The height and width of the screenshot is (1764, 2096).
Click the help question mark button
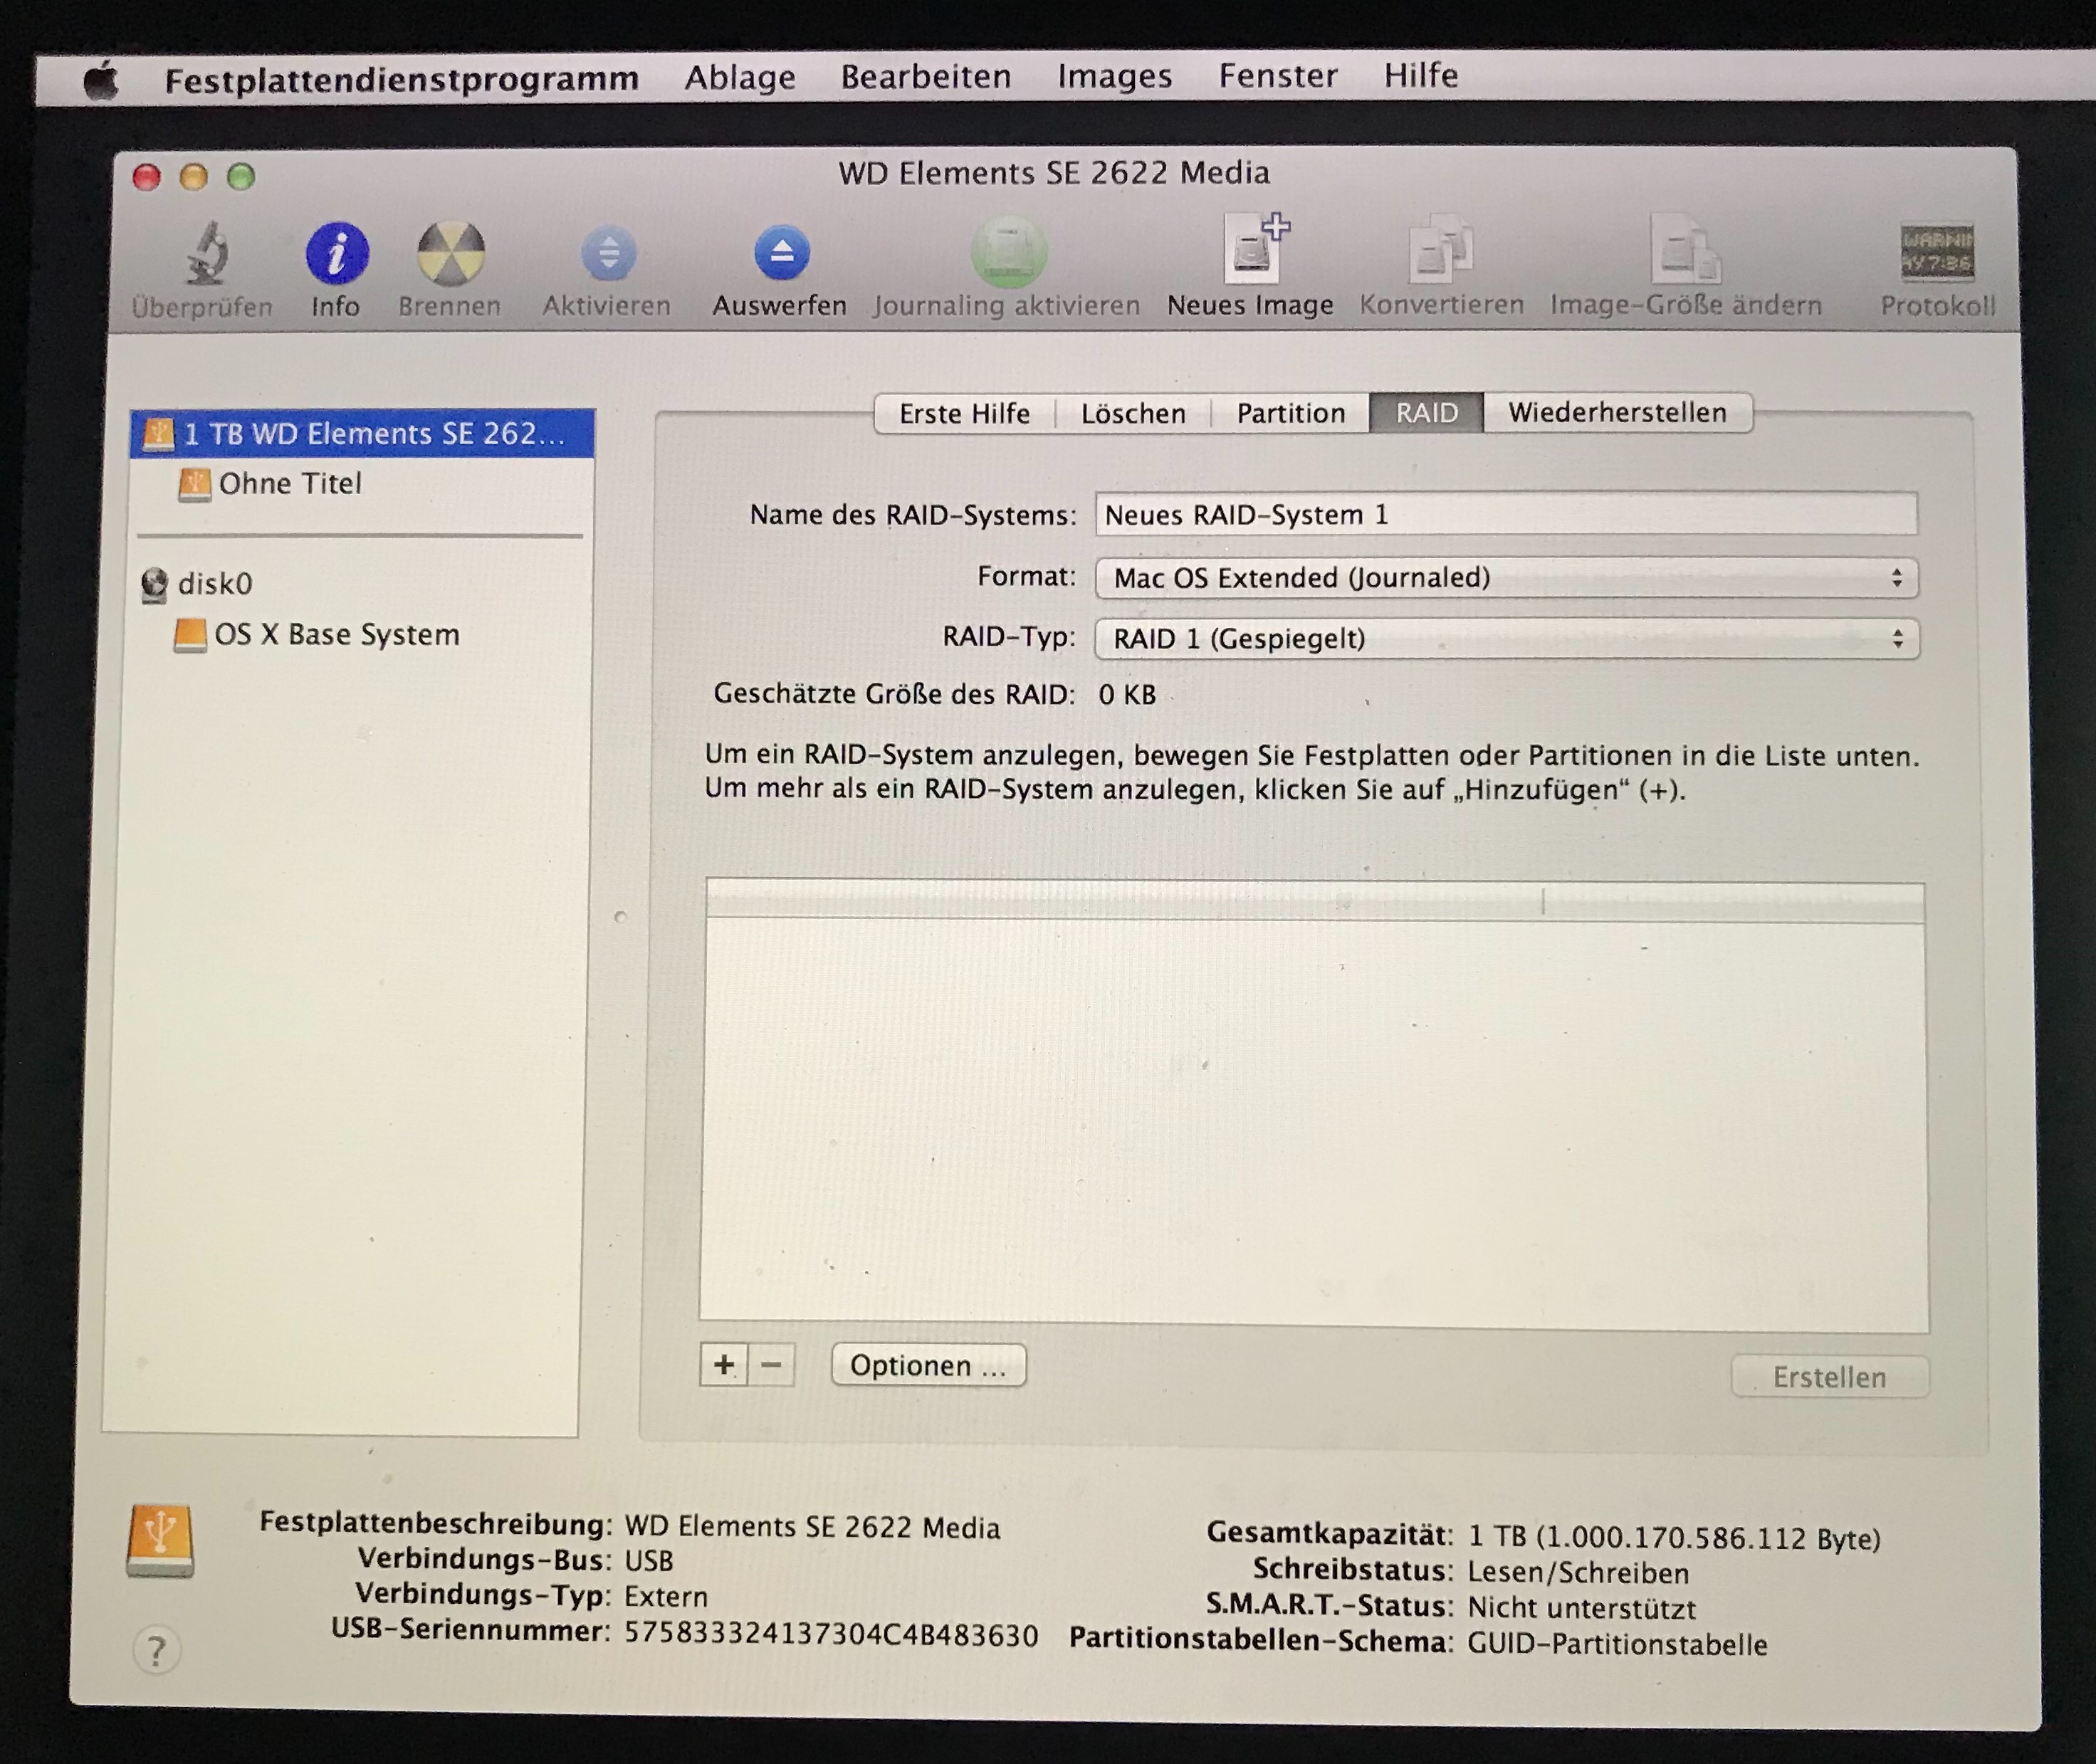[156, 1651]
